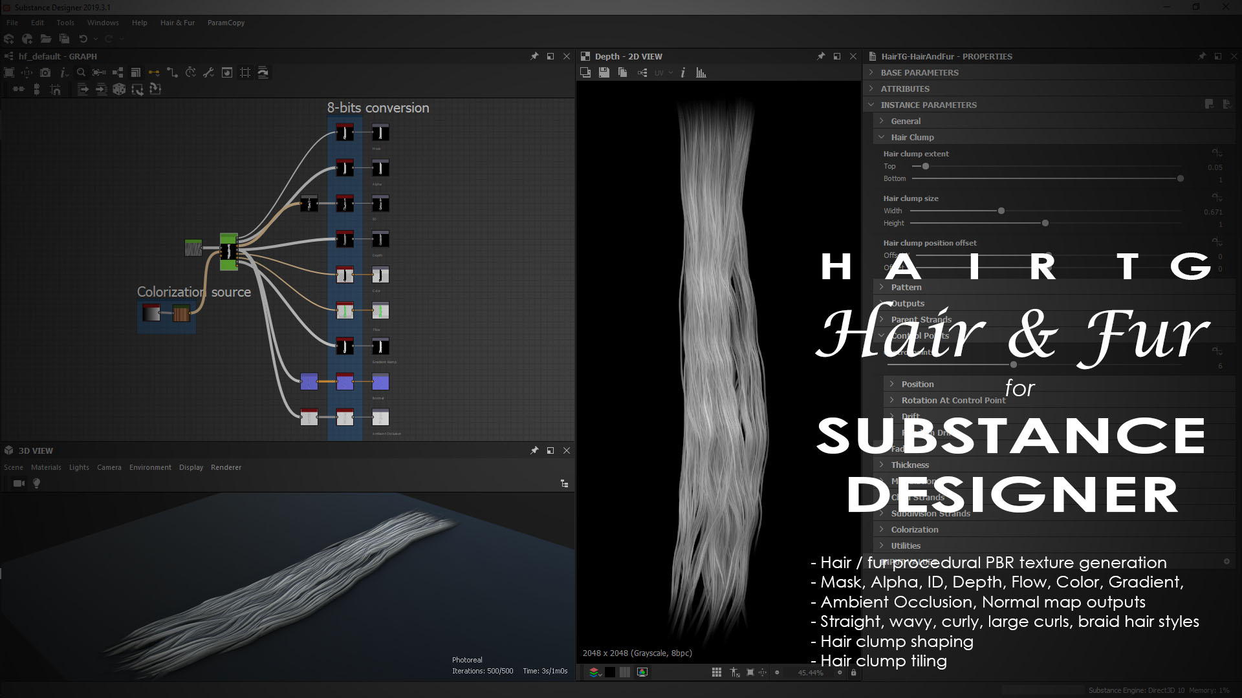Open the layer stack dropdown in 2D view footer
This screenshot has height=698, width=1242.
pyautogui.click(x=595, y=672)
